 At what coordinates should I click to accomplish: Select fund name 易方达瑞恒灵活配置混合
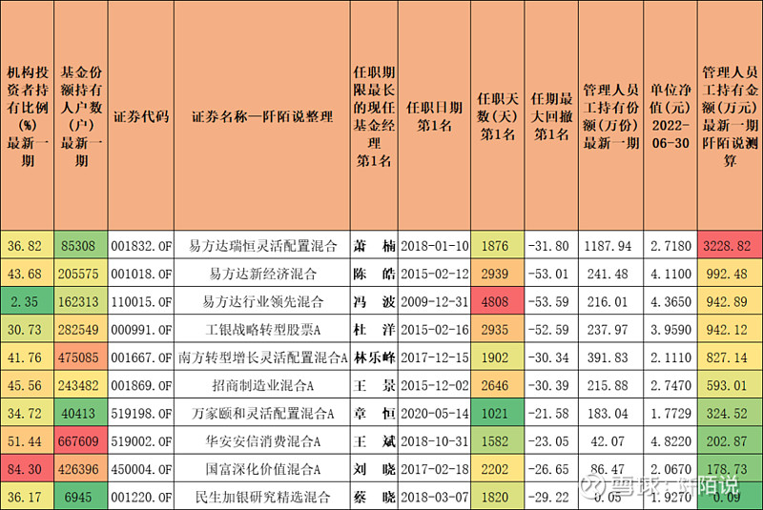(261, 246)
